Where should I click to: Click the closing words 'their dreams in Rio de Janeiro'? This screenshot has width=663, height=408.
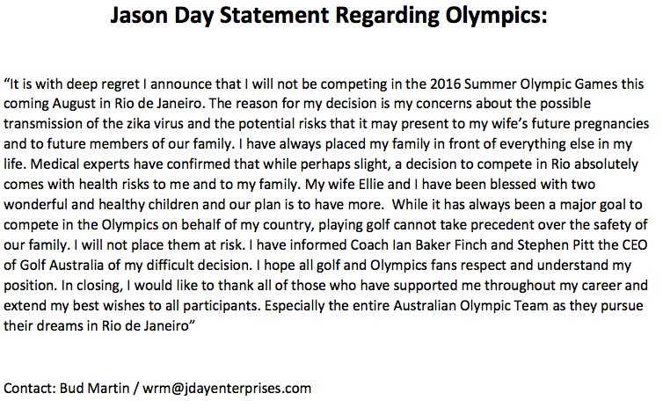pyautogui.click(x=96, y=325)
